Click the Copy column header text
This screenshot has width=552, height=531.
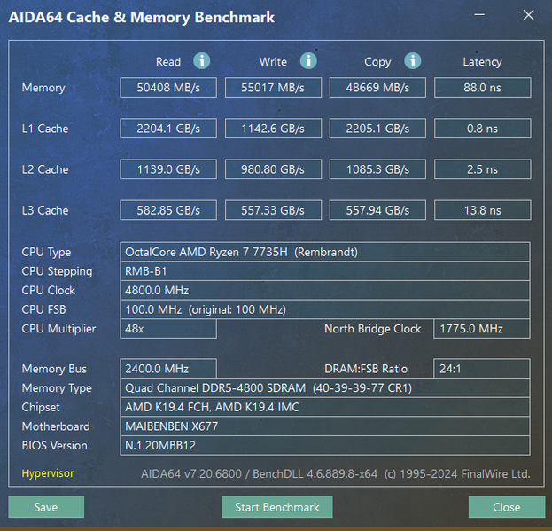click(x=377, y=62)
